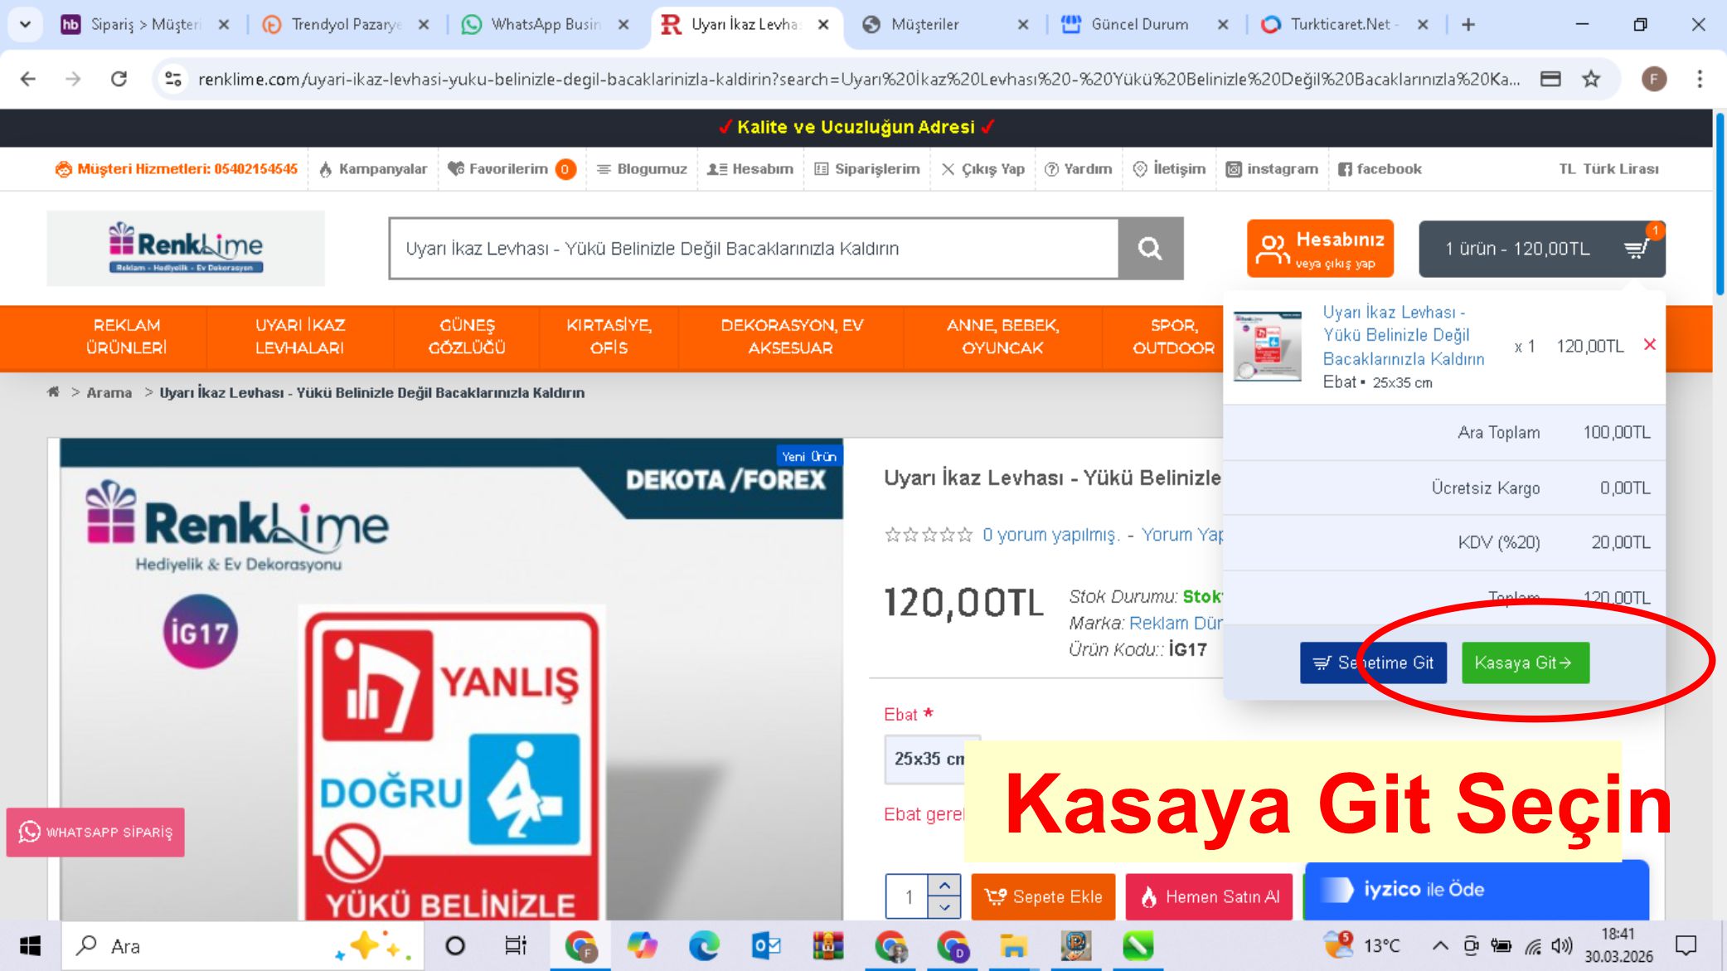Open the shopping cart summary button

click(x=1541, y=249)
